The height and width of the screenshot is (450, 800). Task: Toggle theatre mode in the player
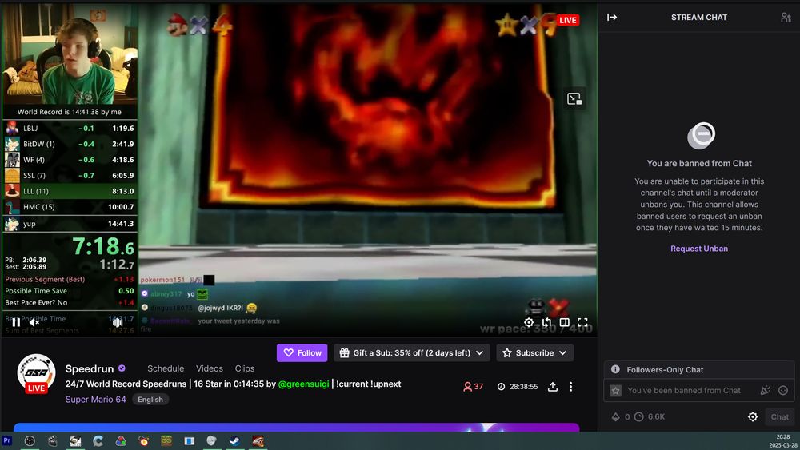pyautogui.click(x=564, y=322)
